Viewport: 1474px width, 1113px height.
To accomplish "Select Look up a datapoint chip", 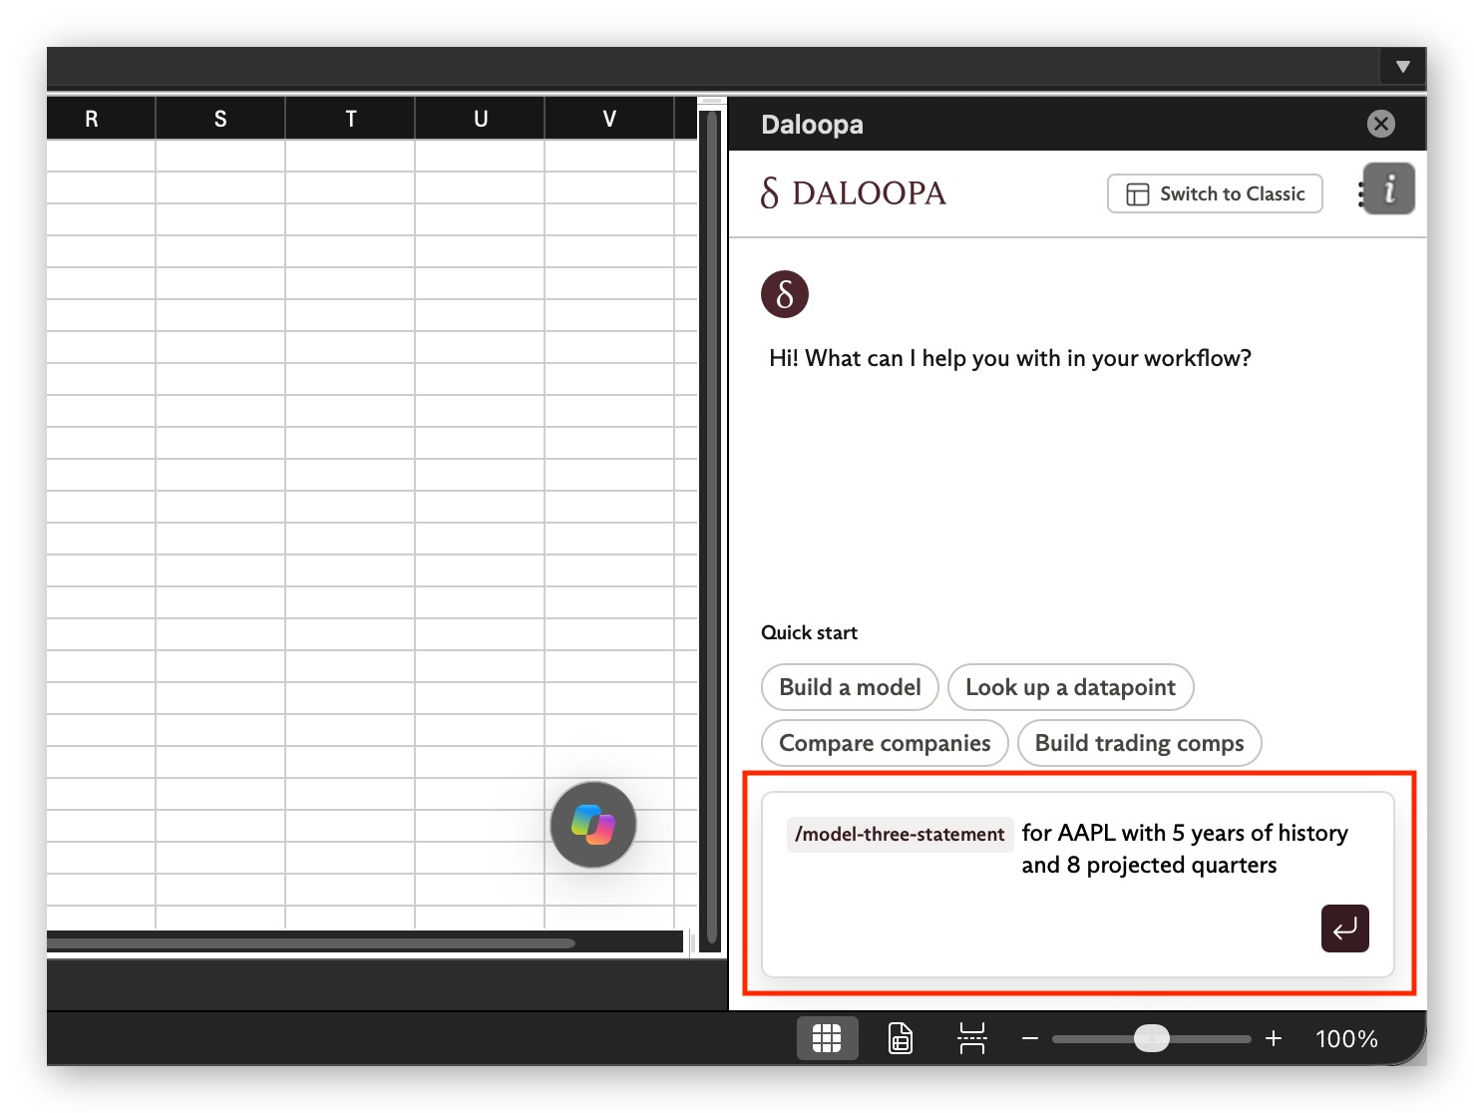I will [1070, 687].
